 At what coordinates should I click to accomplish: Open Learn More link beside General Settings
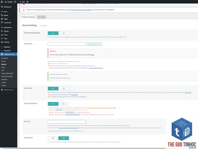(44, 25)
